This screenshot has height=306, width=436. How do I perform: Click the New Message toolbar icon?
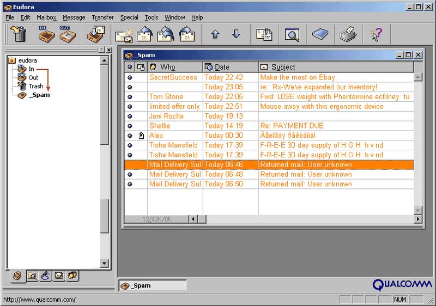coord(124,35)
